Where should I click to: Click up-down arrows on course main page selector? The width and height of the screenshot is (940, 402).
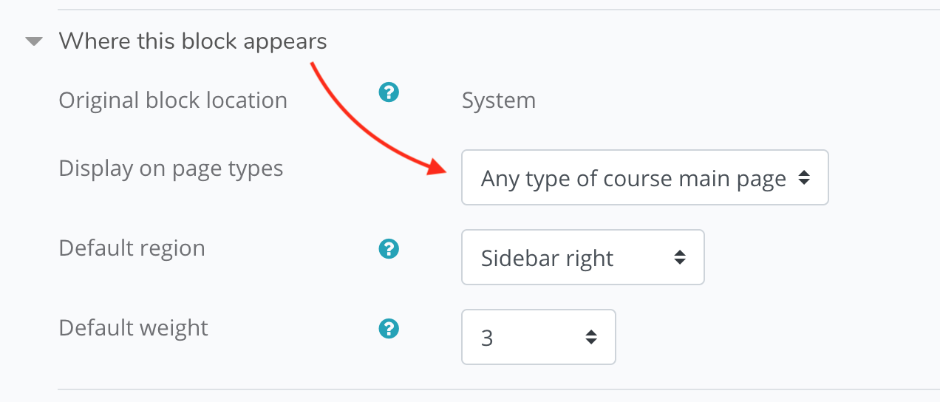coord(804,178)
